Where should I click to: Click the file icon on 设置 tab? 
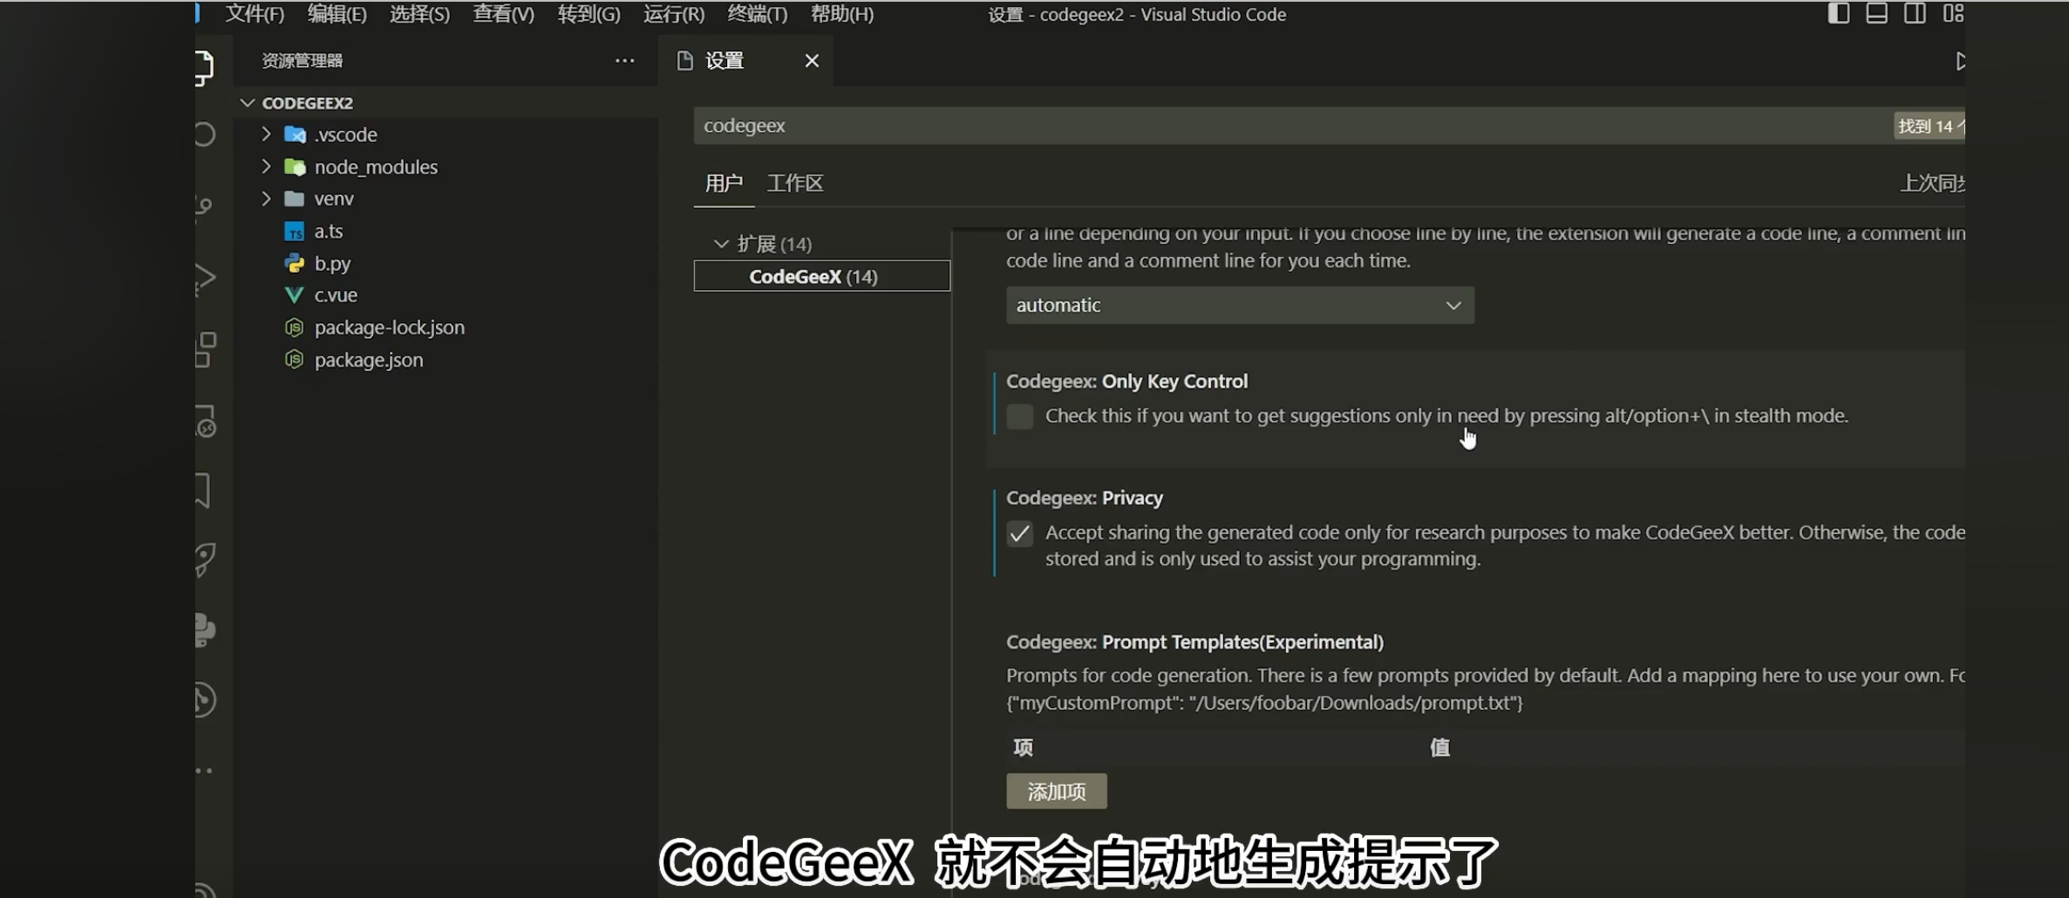[685, 60]
